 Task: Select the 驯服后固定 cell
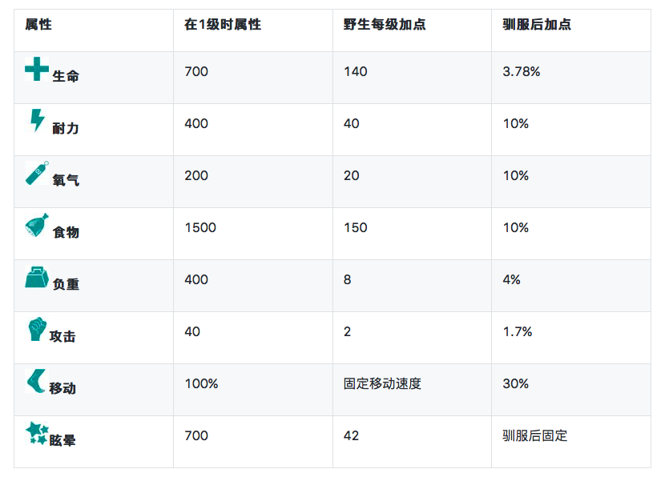coord(534,436)
